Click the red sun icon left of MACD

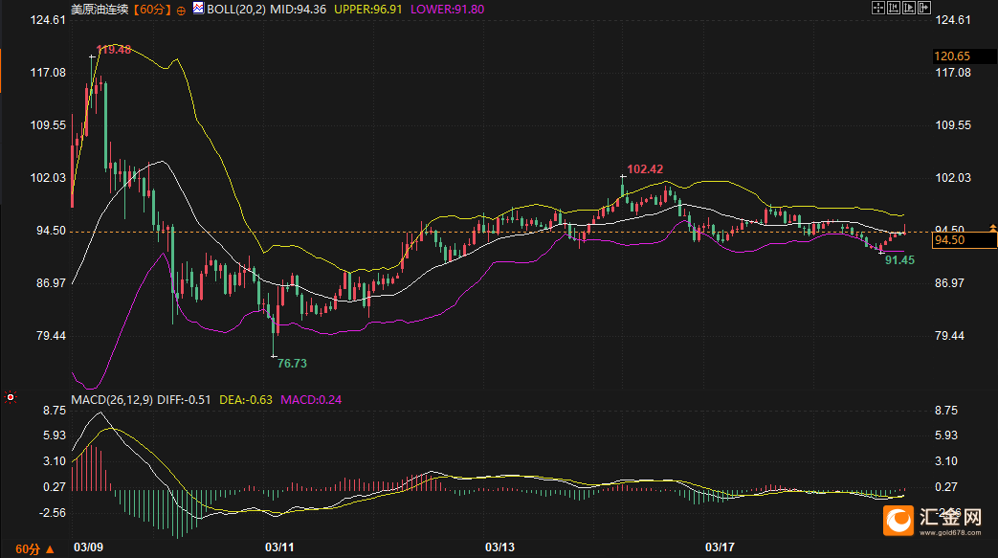pyautogui.click(x=11, y=396)
